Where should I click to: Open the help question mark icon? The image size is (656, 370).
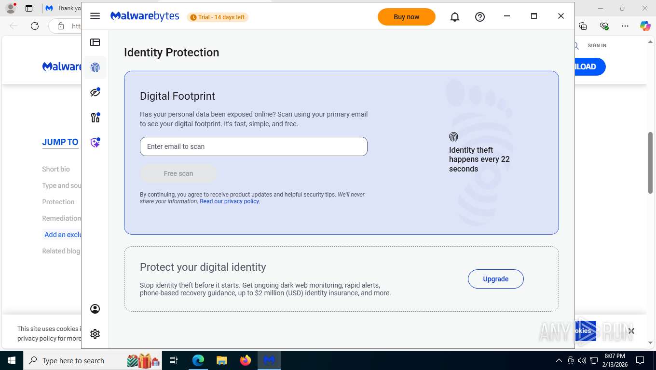coord(480,17)
